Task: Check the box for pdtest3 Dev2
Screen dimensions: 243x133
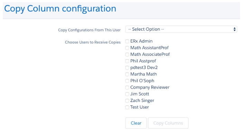Action: click(x=127, y=68)
